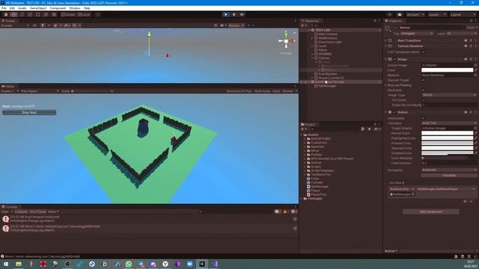Image resolution: width=479 pixels, height=269 pixels.
Task: Select EventSystem in Hierarchy
Action: (328, 74)
